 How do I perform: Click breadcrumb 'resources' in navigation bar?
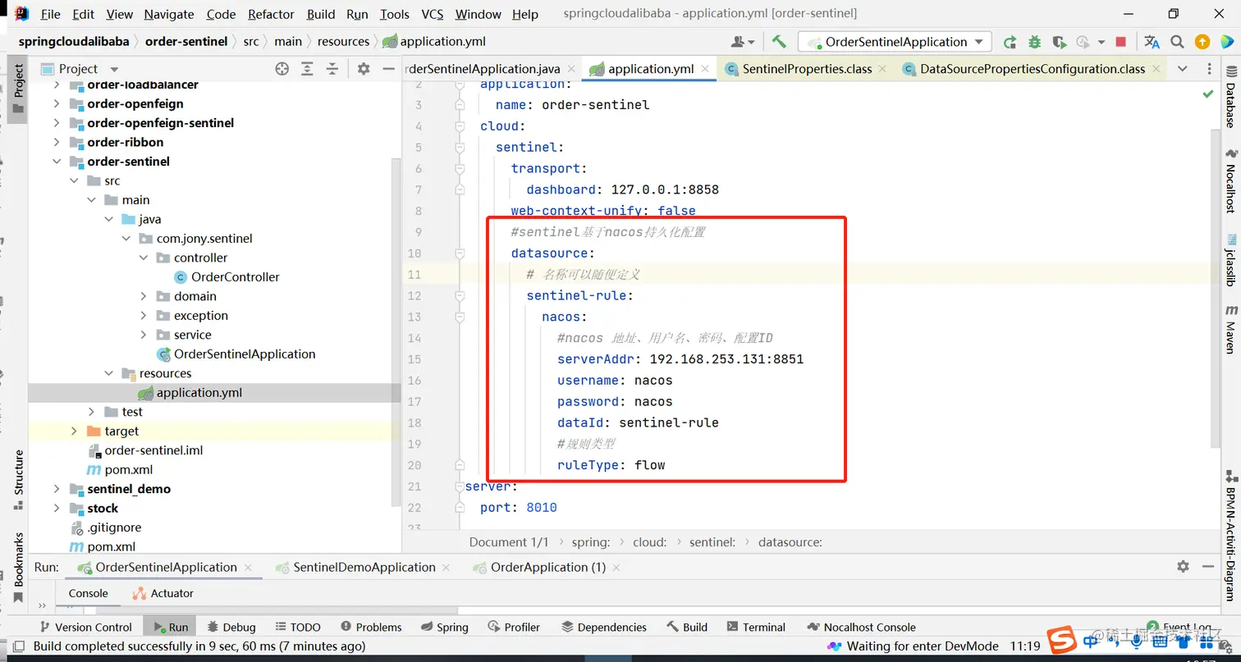(343, 41)
